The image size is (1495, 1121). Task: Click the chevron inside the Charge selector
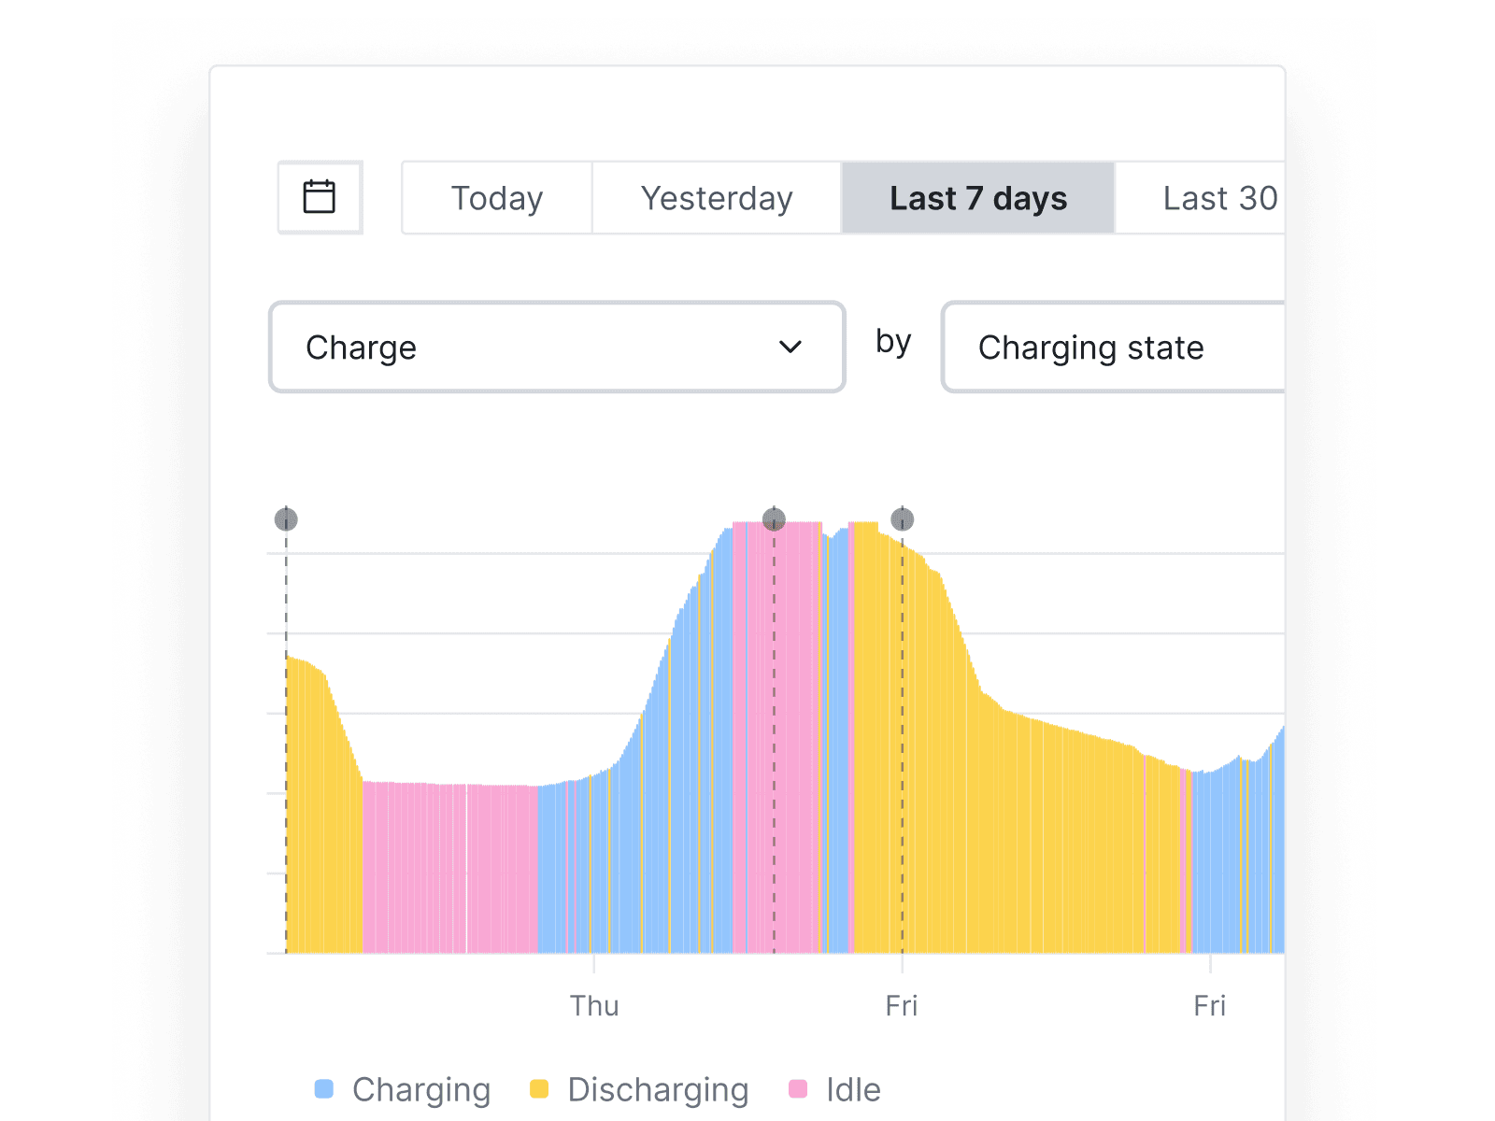click(790, 347)
